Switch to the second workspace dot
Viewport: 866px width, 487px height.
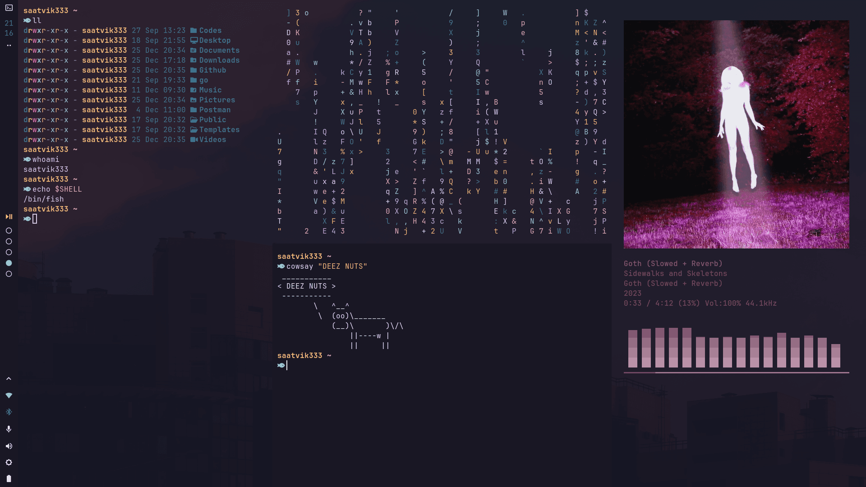pos(9,242)
